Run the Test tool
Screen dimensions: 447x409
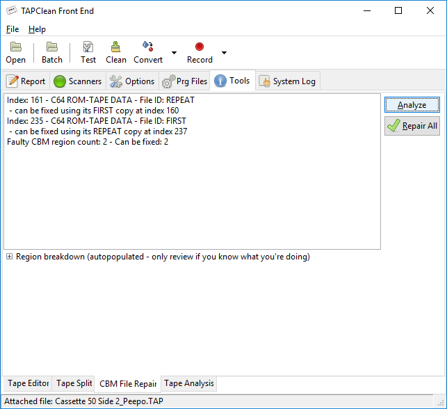coord(88,53)
